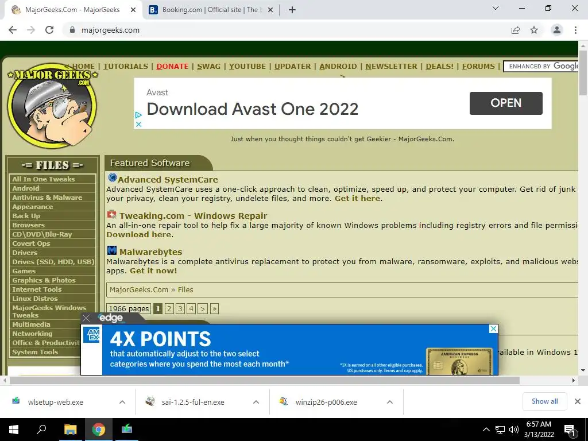The height and width of the screenshot is (441, 588).
Task: Click Get it here link
Action: click(357, 198)
